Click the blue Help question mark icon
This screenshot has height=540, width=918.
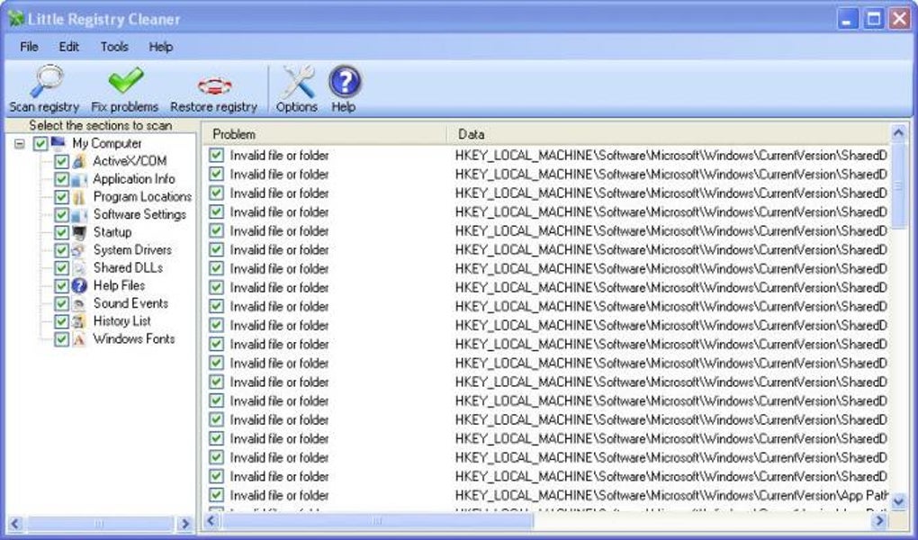(344, 81)
